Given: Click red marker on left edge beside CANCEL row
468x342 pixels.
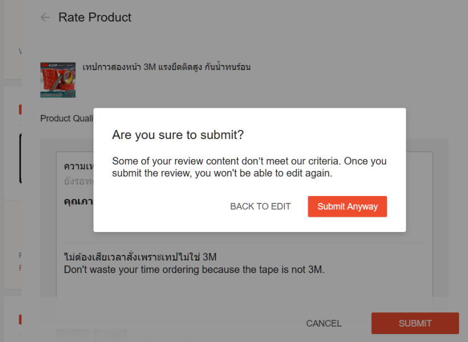Looking at the screenshot, I should point(21,319).
